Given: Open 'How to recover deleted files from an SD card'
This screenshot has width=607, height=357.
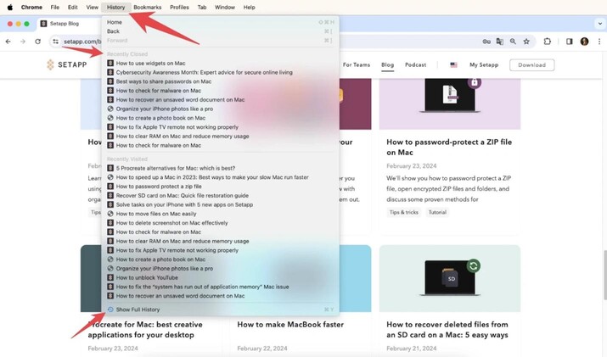Looking at the screenshot, I should 447,330.
